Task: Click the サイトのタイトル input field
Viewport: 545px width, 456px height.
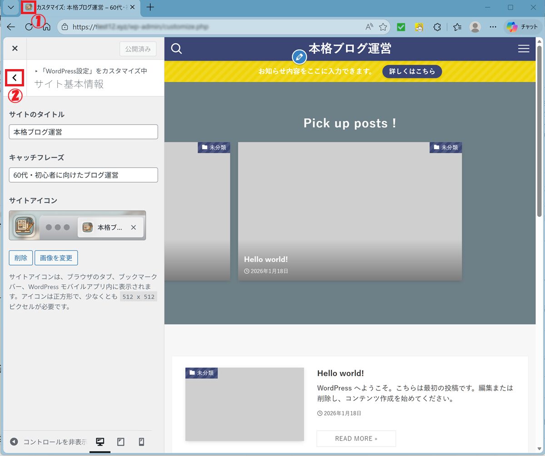Action: point(84,132)
